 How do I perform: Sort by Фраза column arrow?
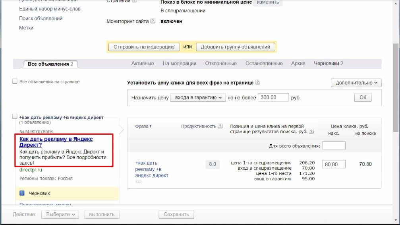[x=151, y=126]
